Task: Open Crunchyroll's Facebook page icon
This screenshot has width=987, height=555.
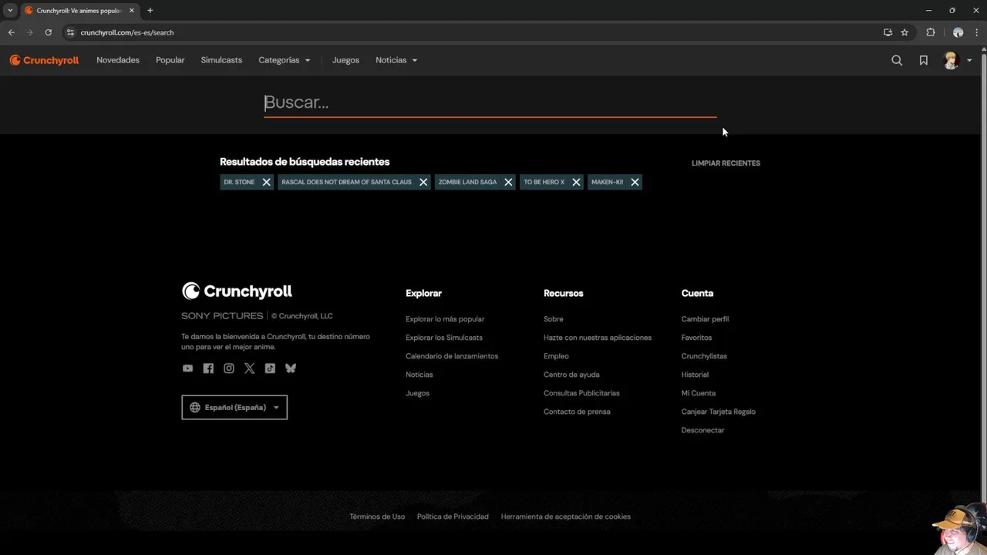Action: 208,368
